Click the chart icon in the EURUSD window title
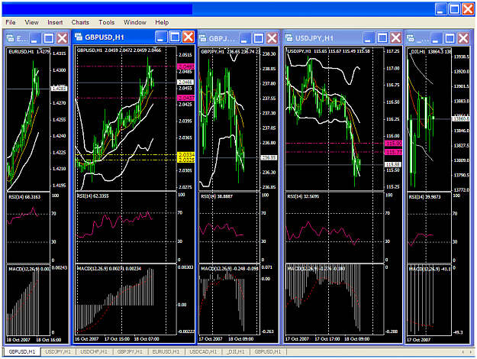 coord(11,38)
